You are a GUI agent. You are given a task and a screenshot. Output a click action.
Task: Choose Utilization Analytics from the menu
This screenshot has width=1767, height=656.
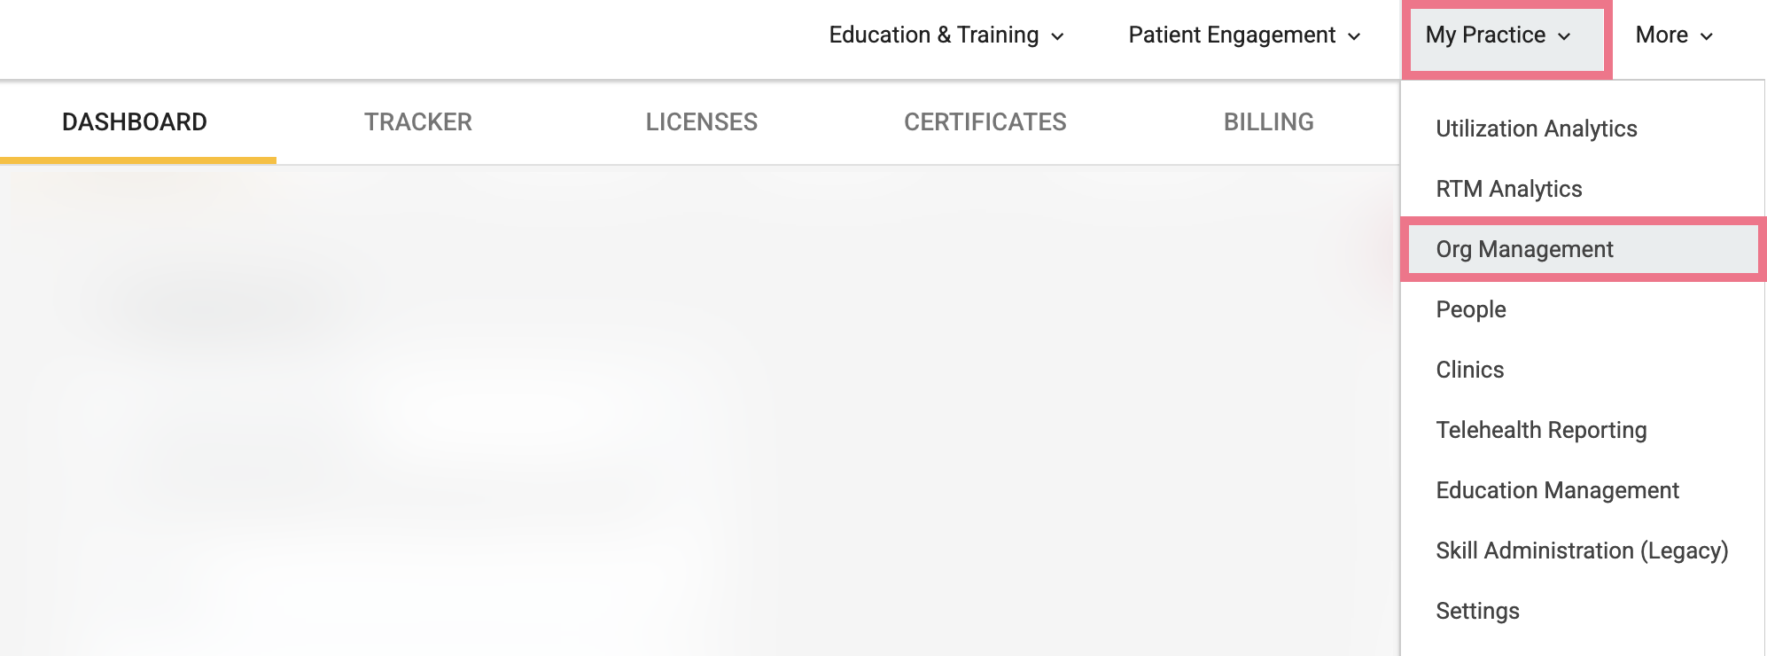coord(1584,129)
